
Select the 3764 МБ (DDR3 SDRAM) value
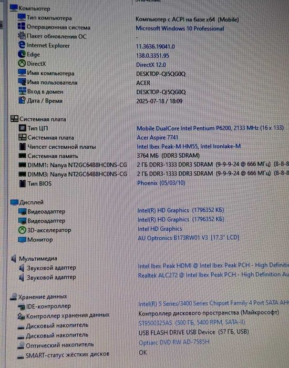(168, 156)
